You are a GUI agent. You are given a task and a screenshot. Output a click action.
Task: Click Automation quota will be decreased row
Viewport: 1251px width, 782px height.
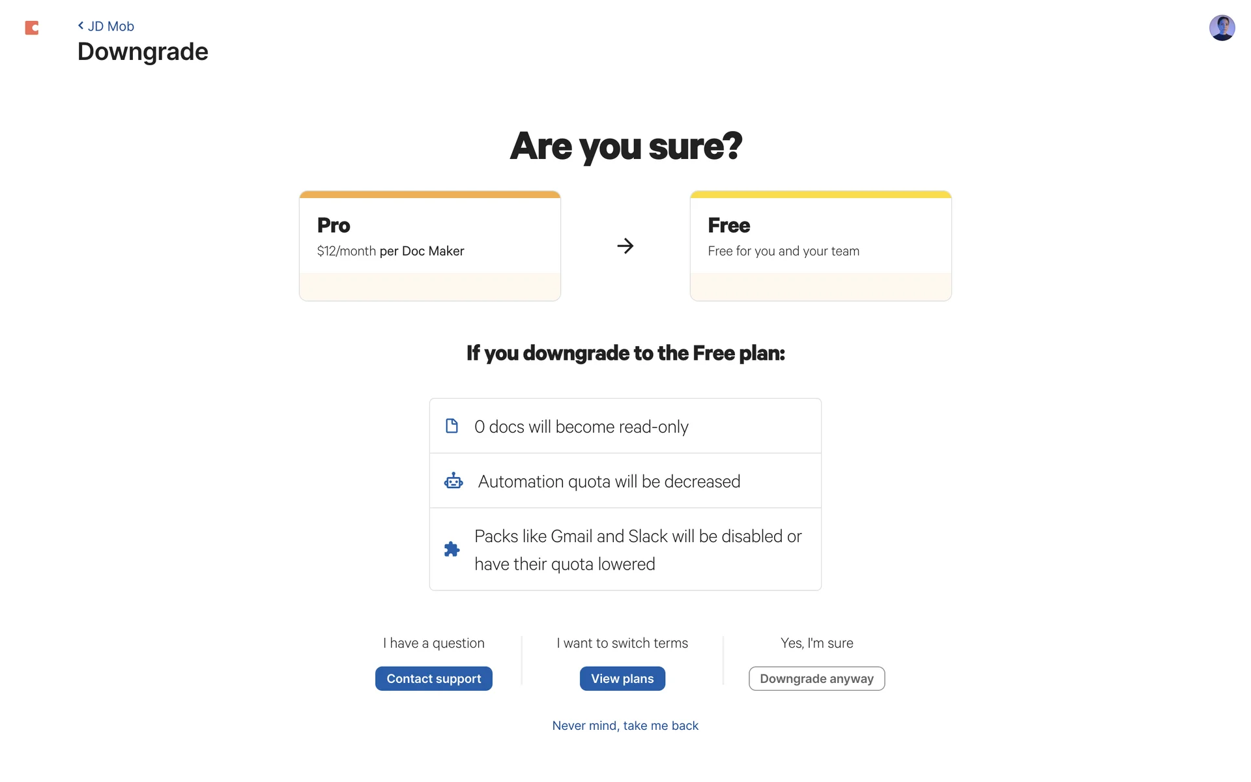pyautogui.click(x=625, y=481)
